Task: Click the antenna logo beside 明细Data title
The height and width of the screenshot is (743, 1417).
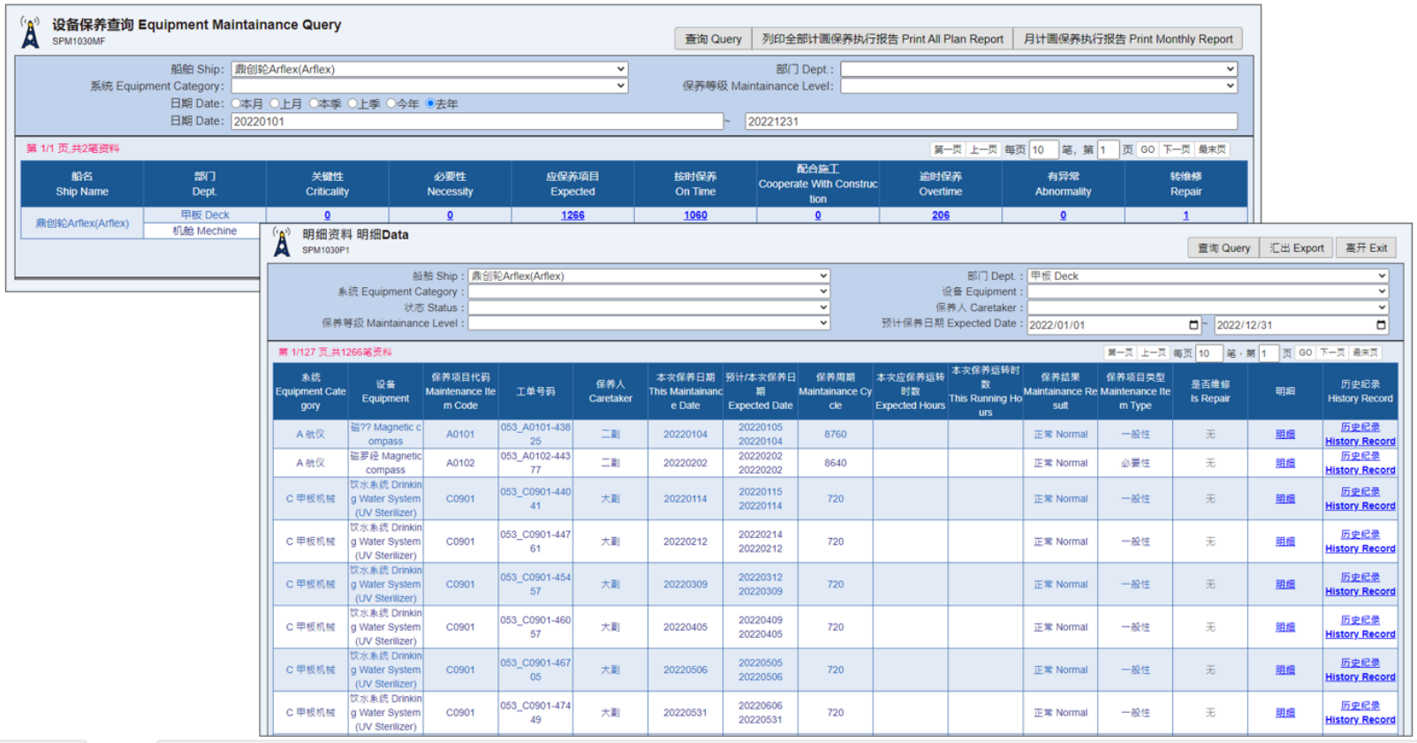Action: [x=282, y=242]
